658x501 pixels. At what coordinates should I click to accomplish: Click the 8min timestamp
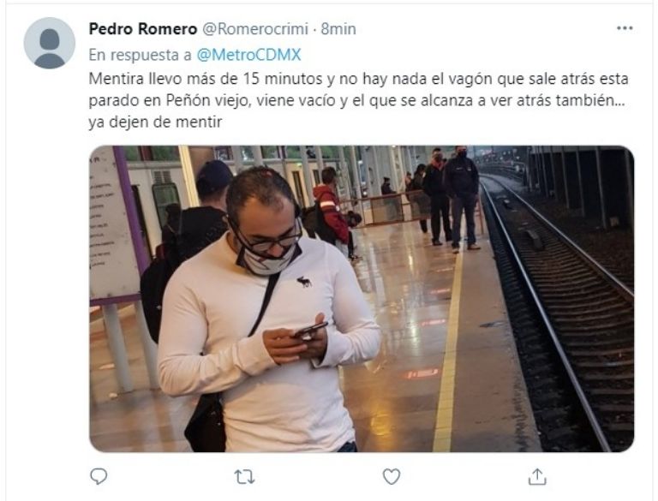[x=338, y=29]
